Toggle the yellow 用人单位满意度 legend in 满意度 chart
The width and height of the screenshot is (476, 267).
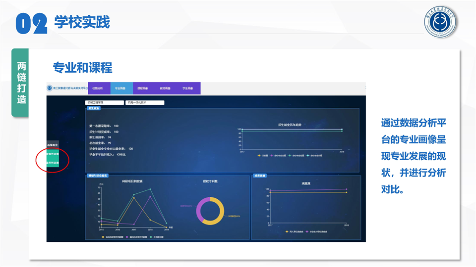295,231
